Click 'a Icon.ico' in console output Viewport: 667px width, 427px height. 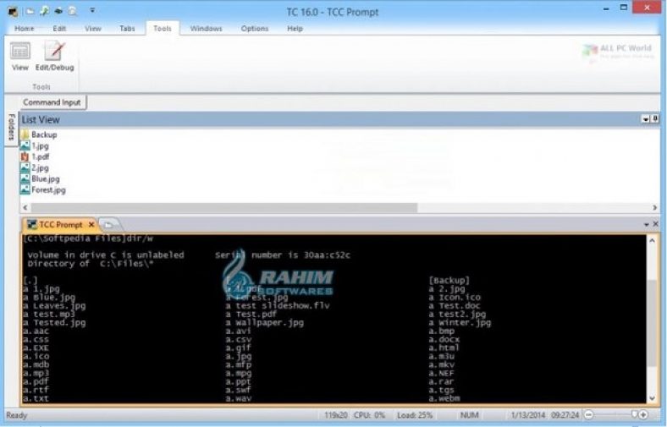(455, 297)
